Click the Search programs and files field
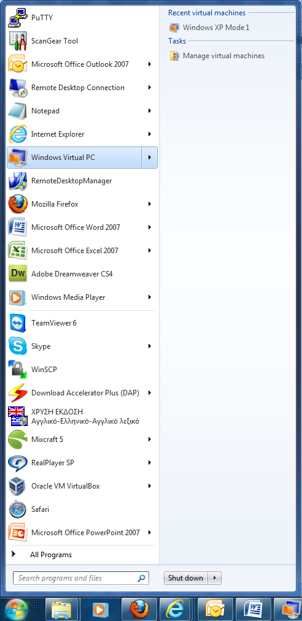Screen dimensions: 302x621 [x=81, y=578]
